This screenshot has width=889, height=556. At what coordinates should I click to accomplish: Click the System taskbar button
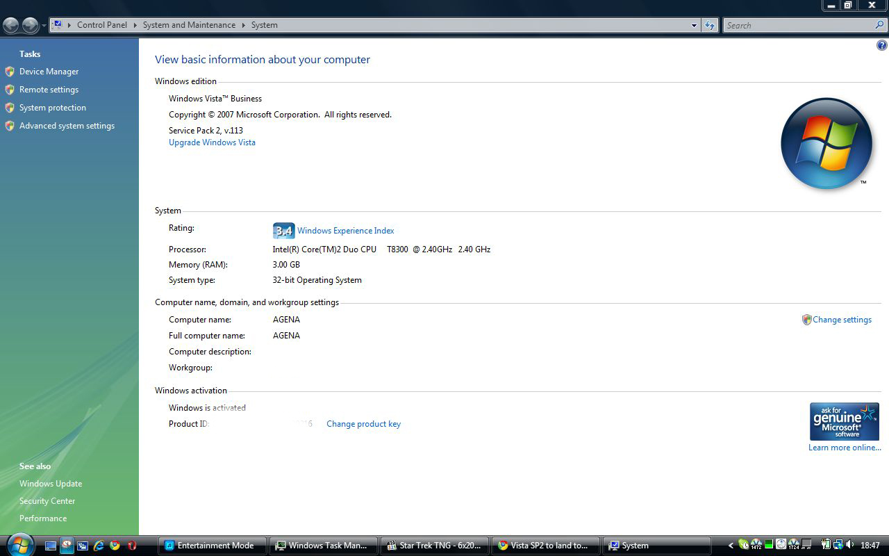click(658, 546)
